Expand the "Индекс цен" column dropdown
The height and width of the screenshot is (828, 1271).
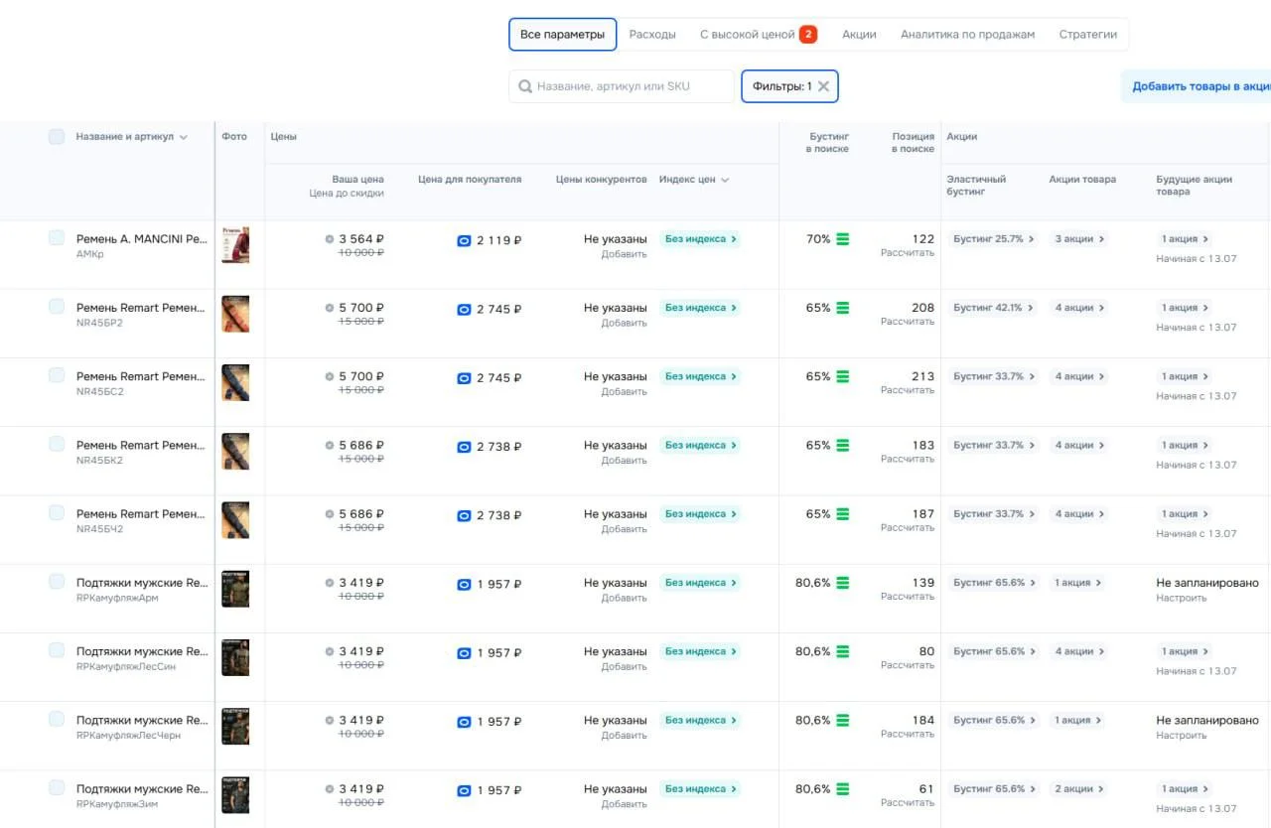click(x=725, y=180)
